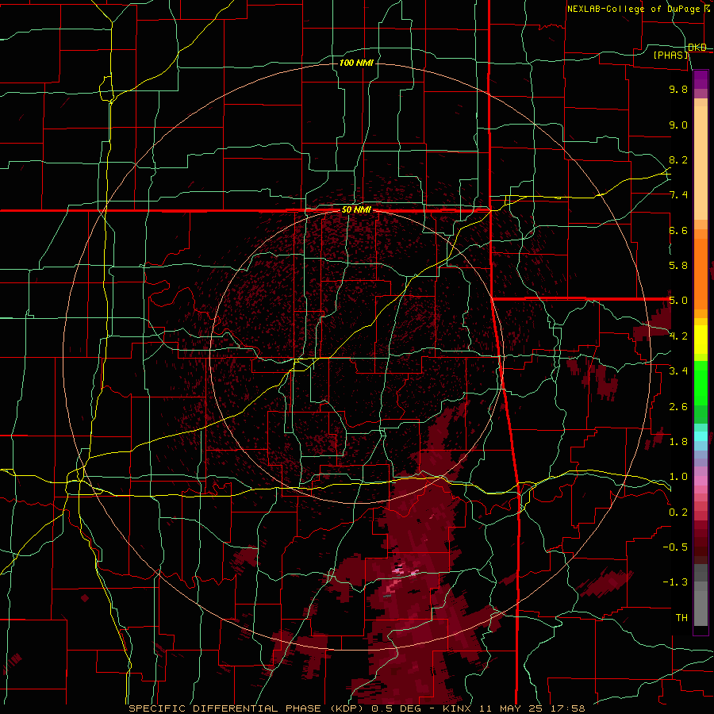Click the yellow segment of the color bar

(701, 340)
